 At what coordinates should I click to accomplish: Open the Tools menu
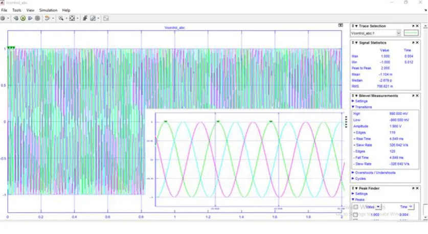pyautogui.click(x=17, y=10)
